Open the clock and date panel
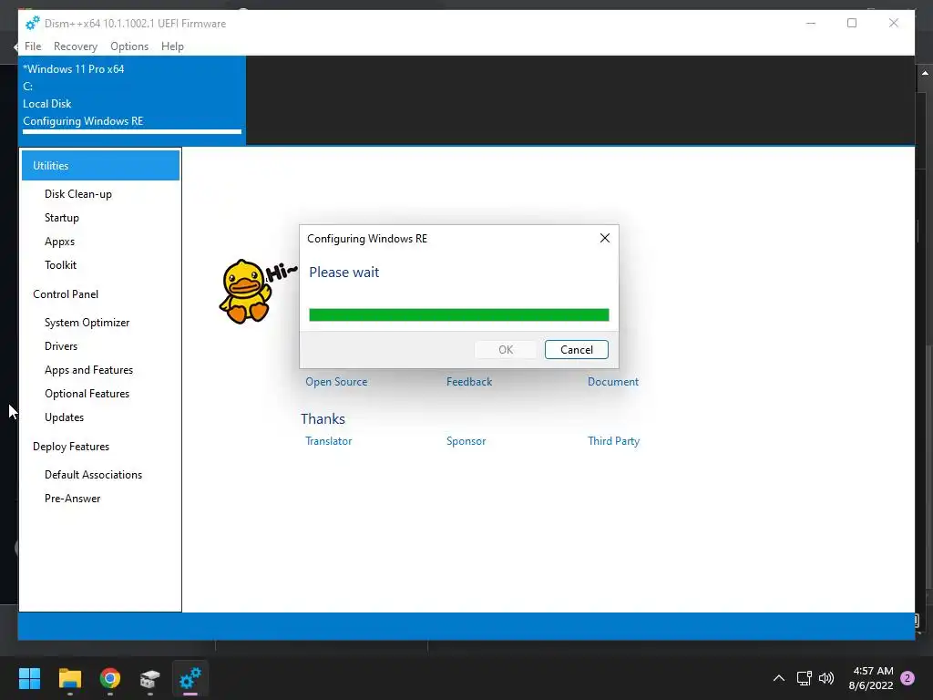The height and width of the screenshot is (700, 933). [871, 678]
